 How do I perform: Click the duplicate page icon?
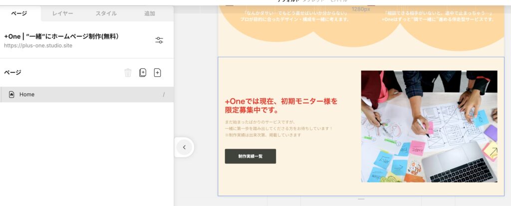[x=142, y=73]
